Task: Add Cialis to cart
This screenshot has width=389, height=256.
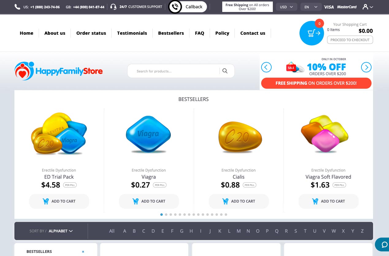Action: pyautogui.click(x=239, y=201)
